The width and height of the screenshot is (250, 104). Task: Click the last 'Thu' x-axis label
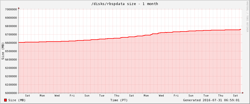point(221,96)
